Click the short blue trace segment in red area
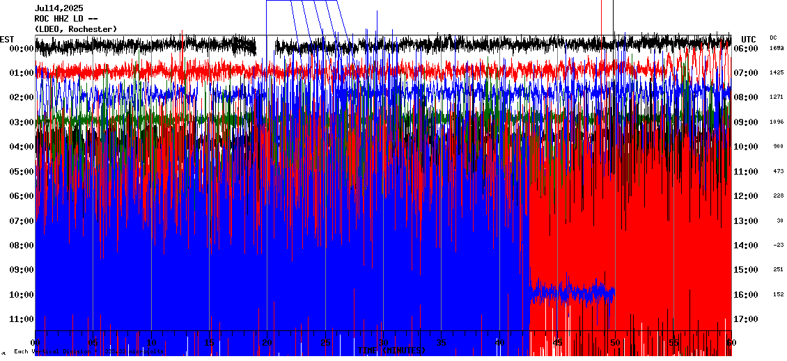787x361 pixels. (571, 290)
